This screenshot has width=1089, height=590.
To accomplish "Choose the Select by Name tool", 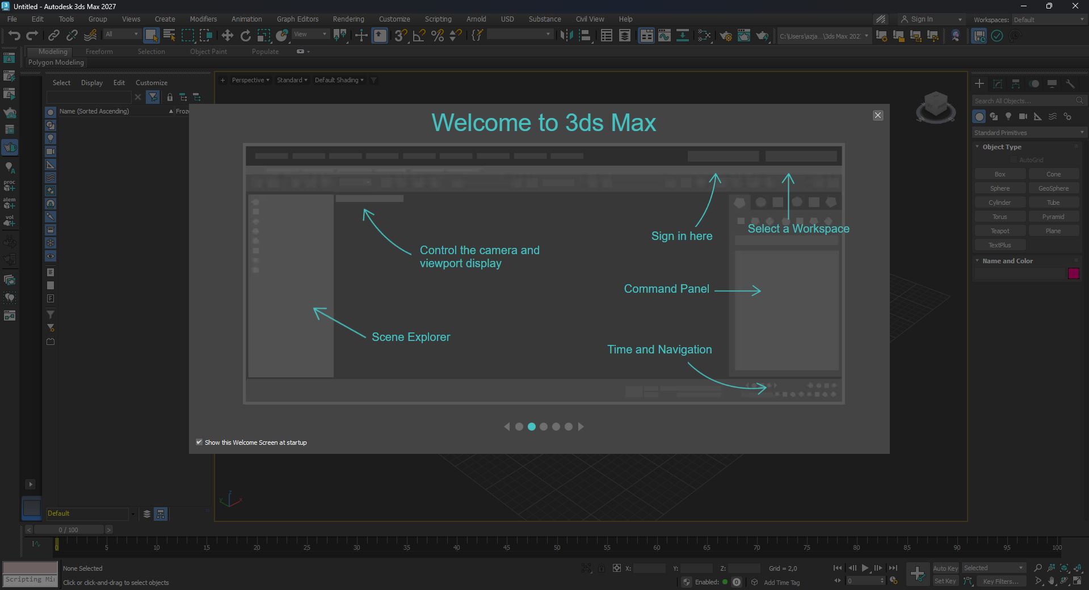I will [x=169, y=36].
